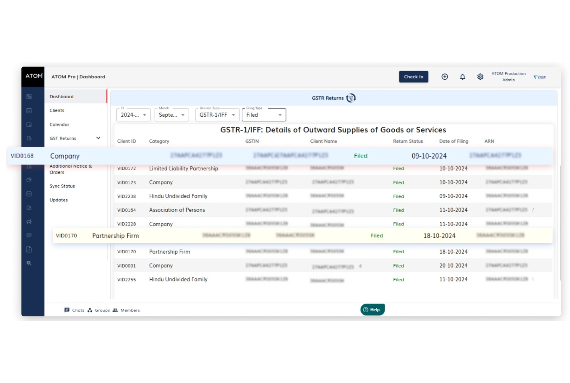This screenshot has width=570, height=383.
Task: Click the ARN column header
Action: click(x=489, y=141)
